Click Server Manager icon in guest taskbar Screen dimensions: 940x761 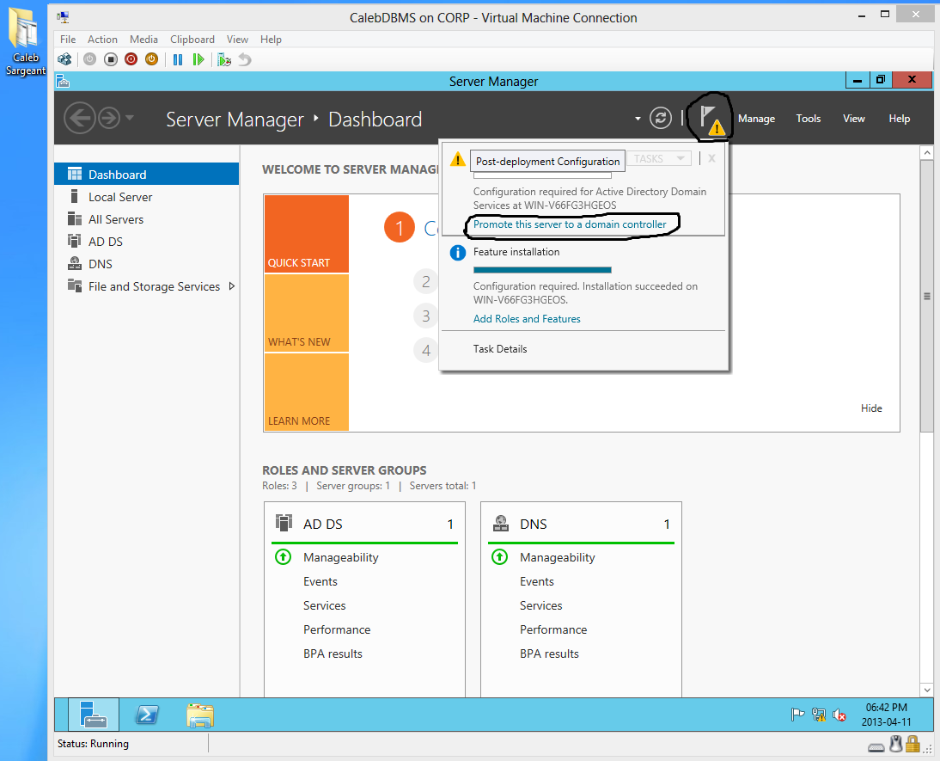tap(93, 715)
